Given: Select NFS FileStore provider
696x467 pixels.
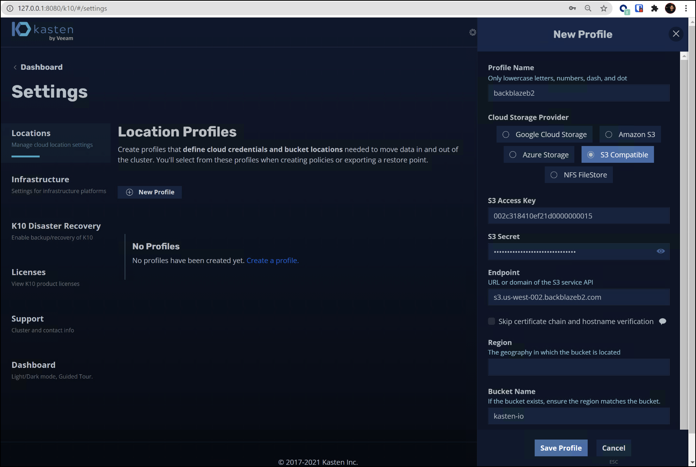Looking at the screenshot, I should click(x=579, y=175).
